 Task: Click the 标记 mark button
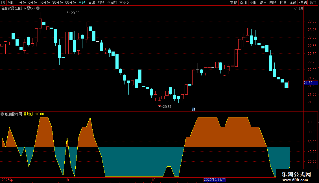click(292, 3)
